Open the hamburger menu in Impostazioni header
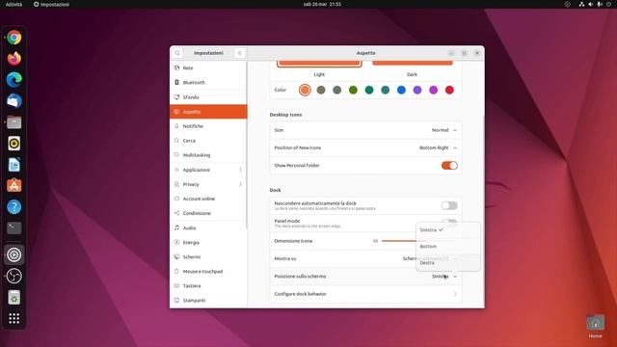This screenshot has height=347, width=617. click(239, 53)
